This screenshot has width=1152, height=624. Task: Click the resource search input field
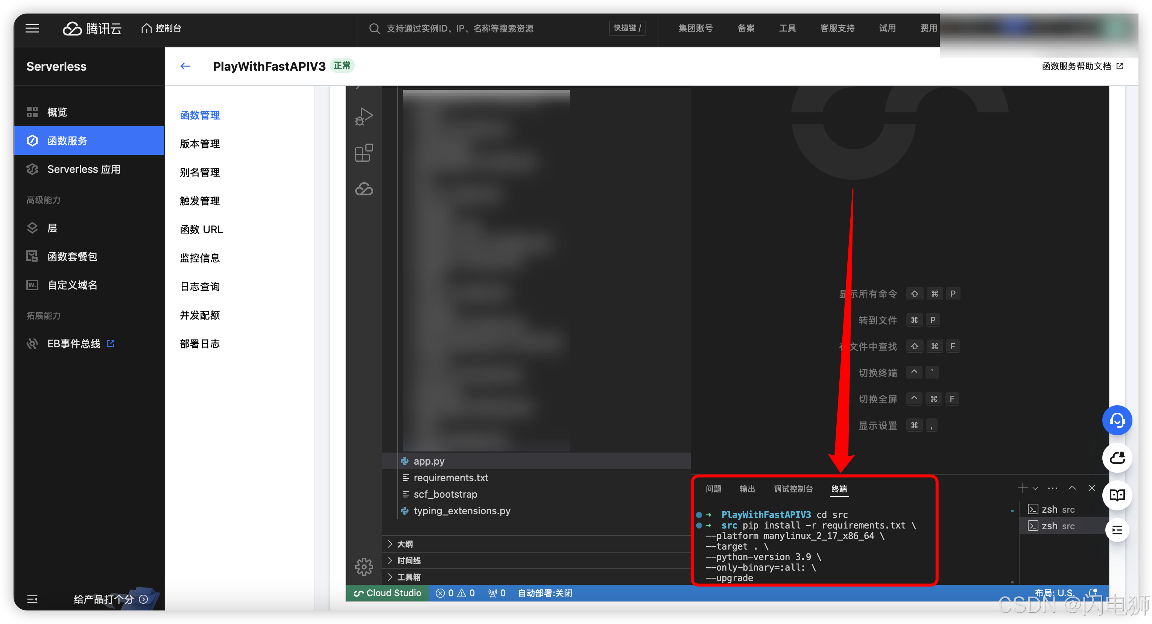460,29
